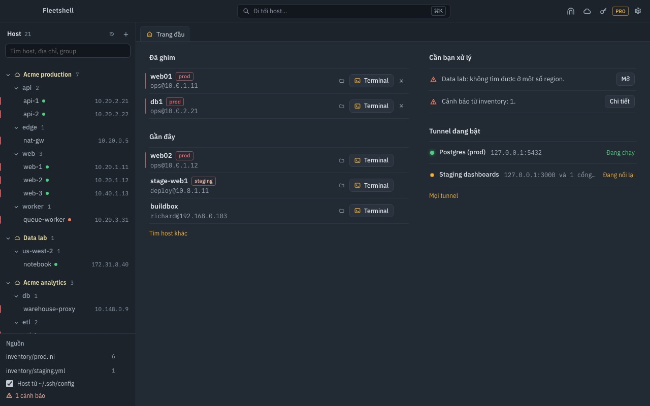Open folder icon for db1

pyautogui.click(x=342, y=106)
